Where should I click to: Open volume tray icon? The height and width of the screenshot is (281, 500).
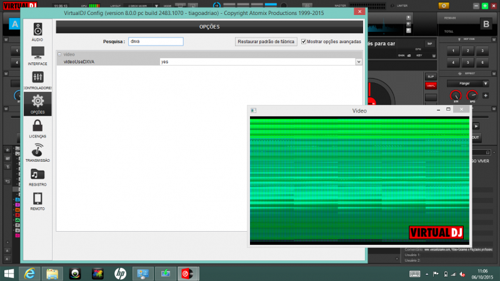pos(462,274)
